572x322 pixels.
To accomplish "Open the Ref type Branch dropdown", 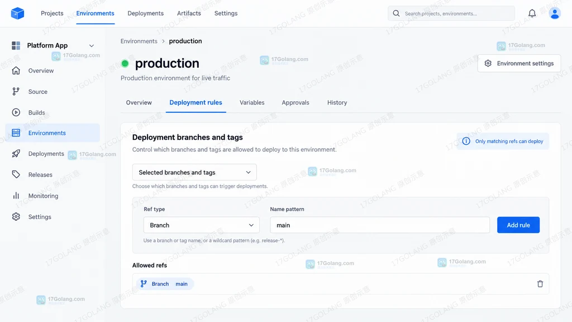I will (201, 225).
